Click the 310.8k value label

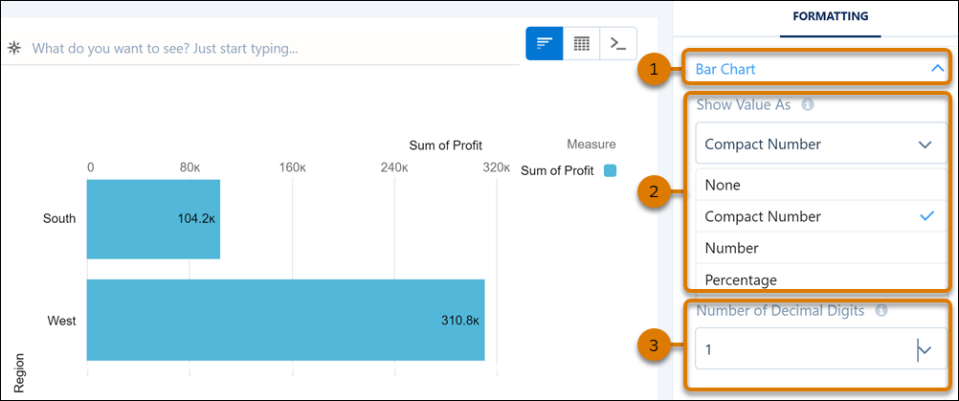point(460,320)
